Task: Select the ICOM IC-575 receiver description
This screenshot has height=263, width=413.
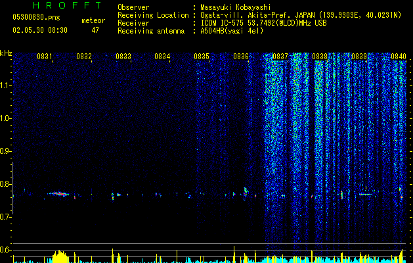Action: click(x=263, y=23)
